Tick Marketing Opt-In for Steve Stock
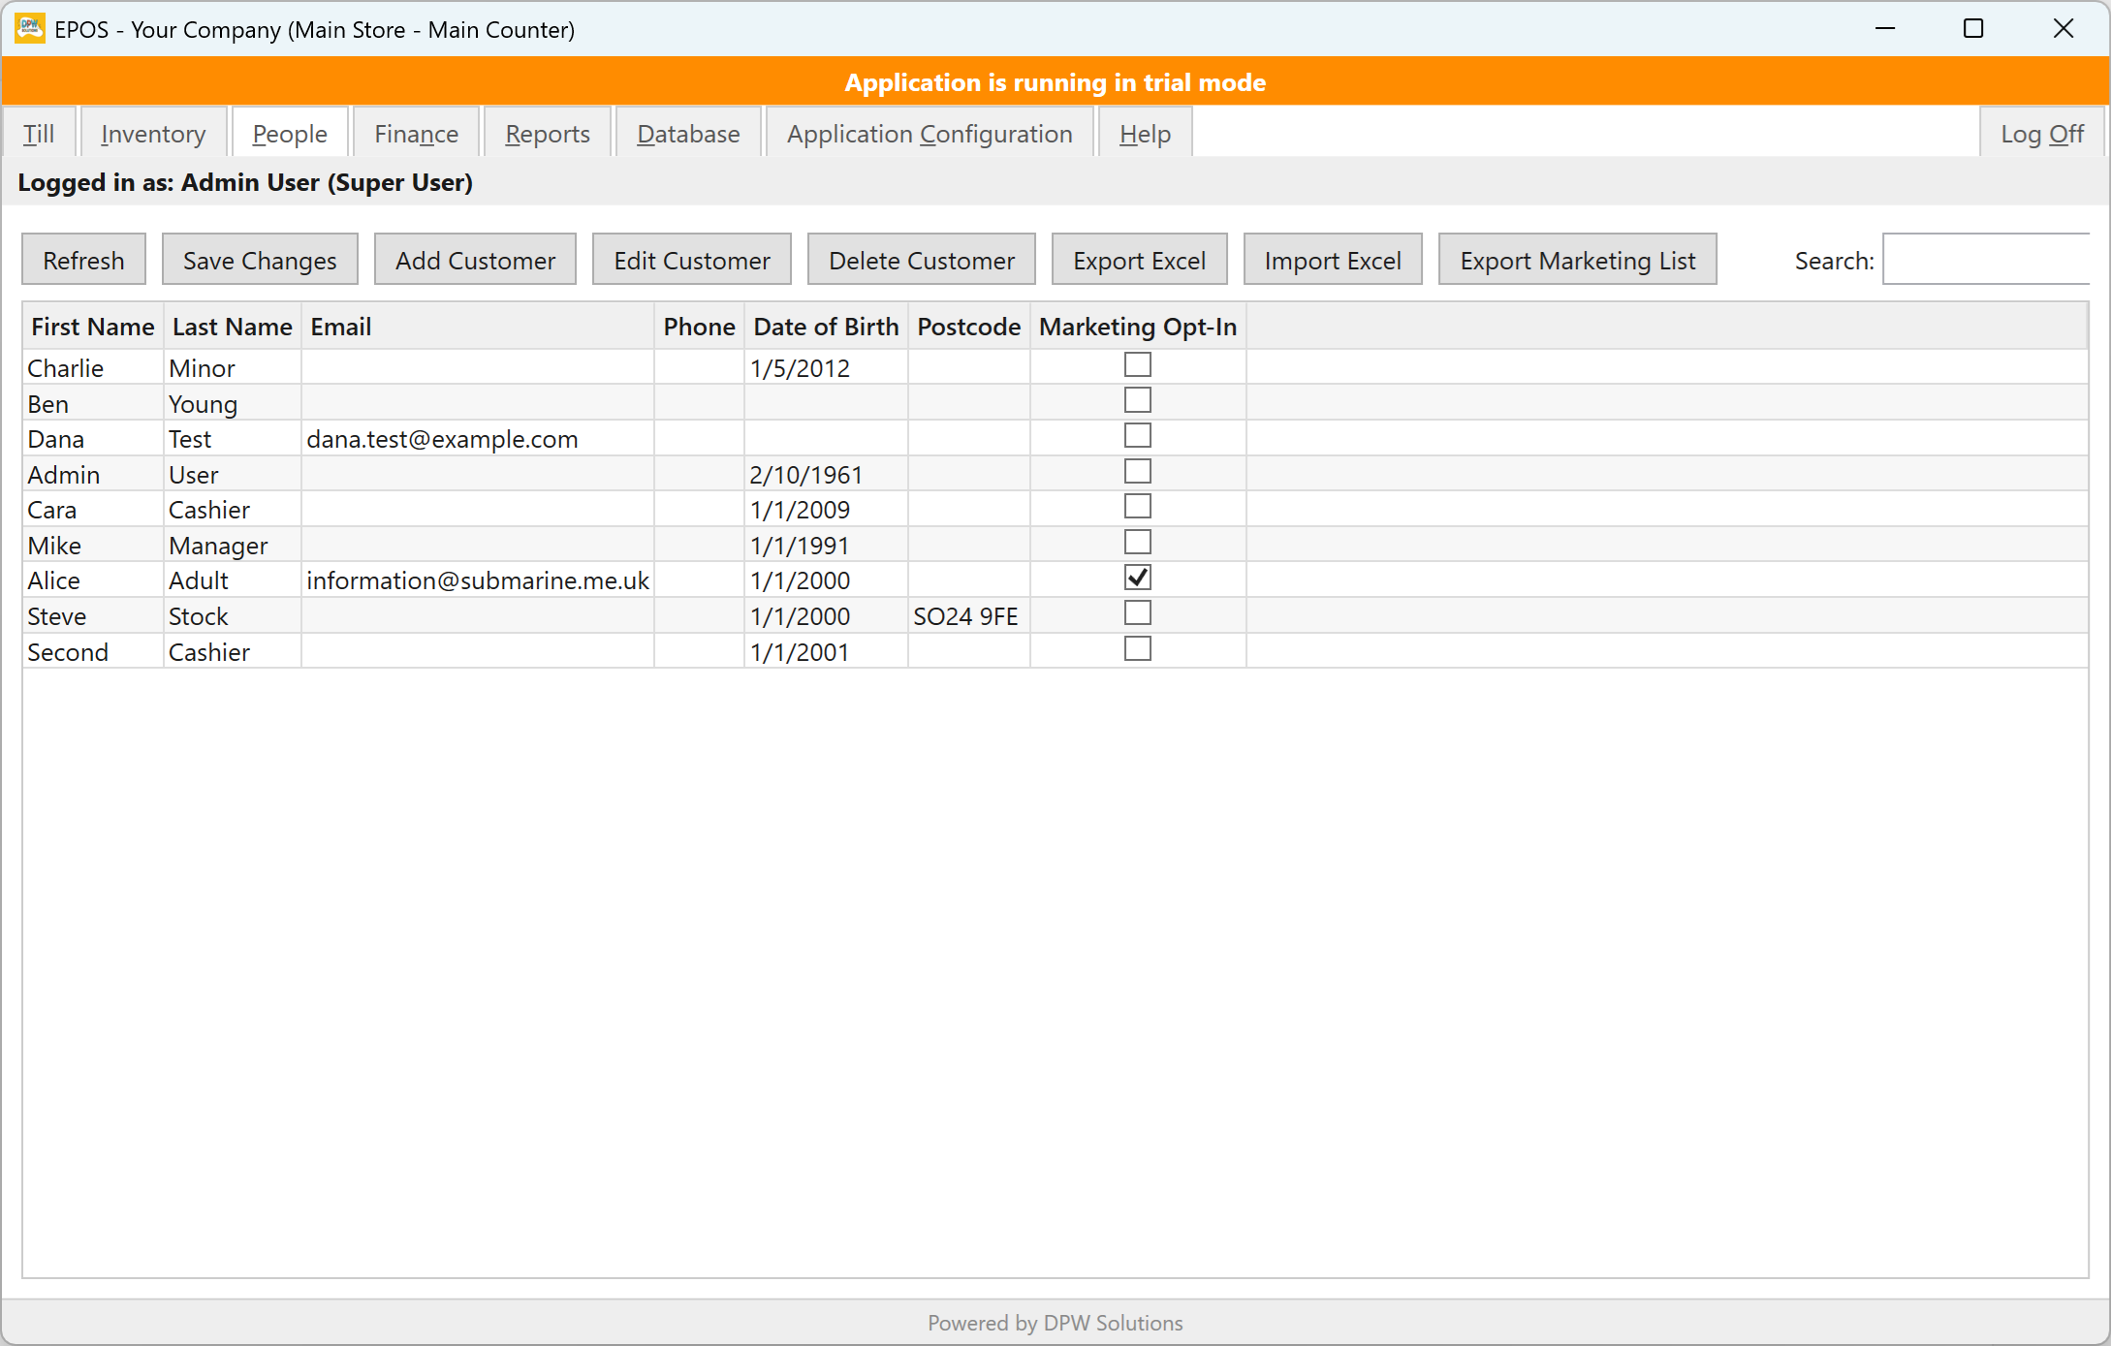Viewport: 2111px width, 1346px height. pos(1137,613)
